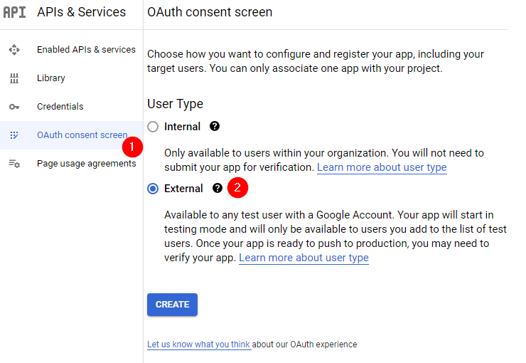
Task: Click the Page usage agreements icon
Action: coord(14,164)
